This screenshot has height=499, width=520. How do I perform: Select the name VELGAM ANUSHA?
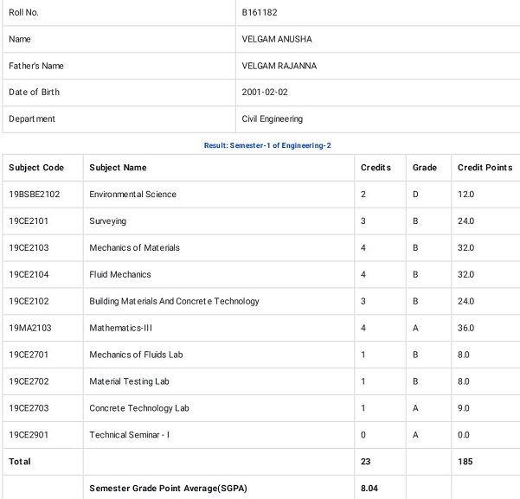click(x=277, y=39)
